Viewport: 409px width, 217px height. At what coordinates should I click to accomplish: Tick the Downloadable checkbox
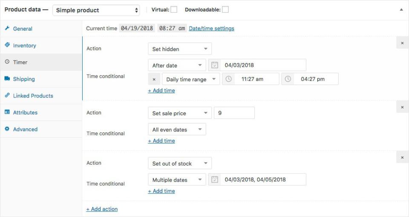coord(225,10)
